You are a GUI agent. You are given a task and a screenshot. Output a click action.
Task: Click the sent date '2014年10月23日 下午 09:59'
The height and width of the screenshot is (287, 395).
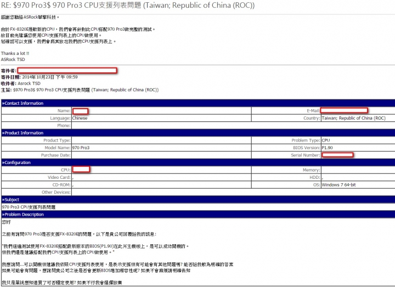click(x=50, y=77)
